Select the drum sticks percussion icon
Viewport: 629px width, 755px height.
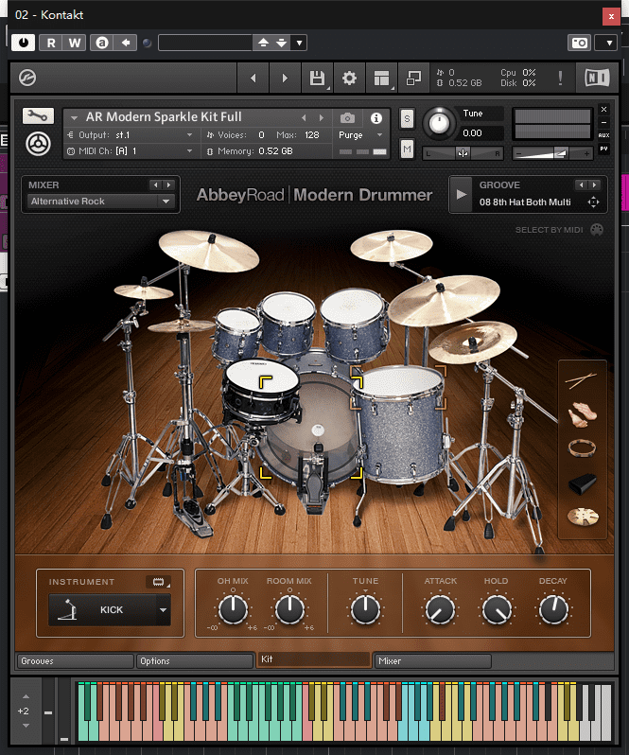click(x=582, y=380)
